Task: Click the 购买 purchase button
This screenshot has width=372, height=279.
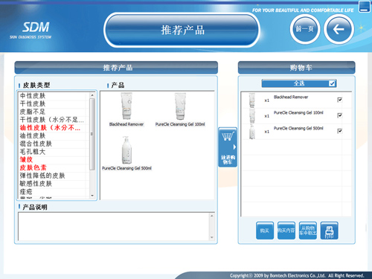Action: [265, 231]
